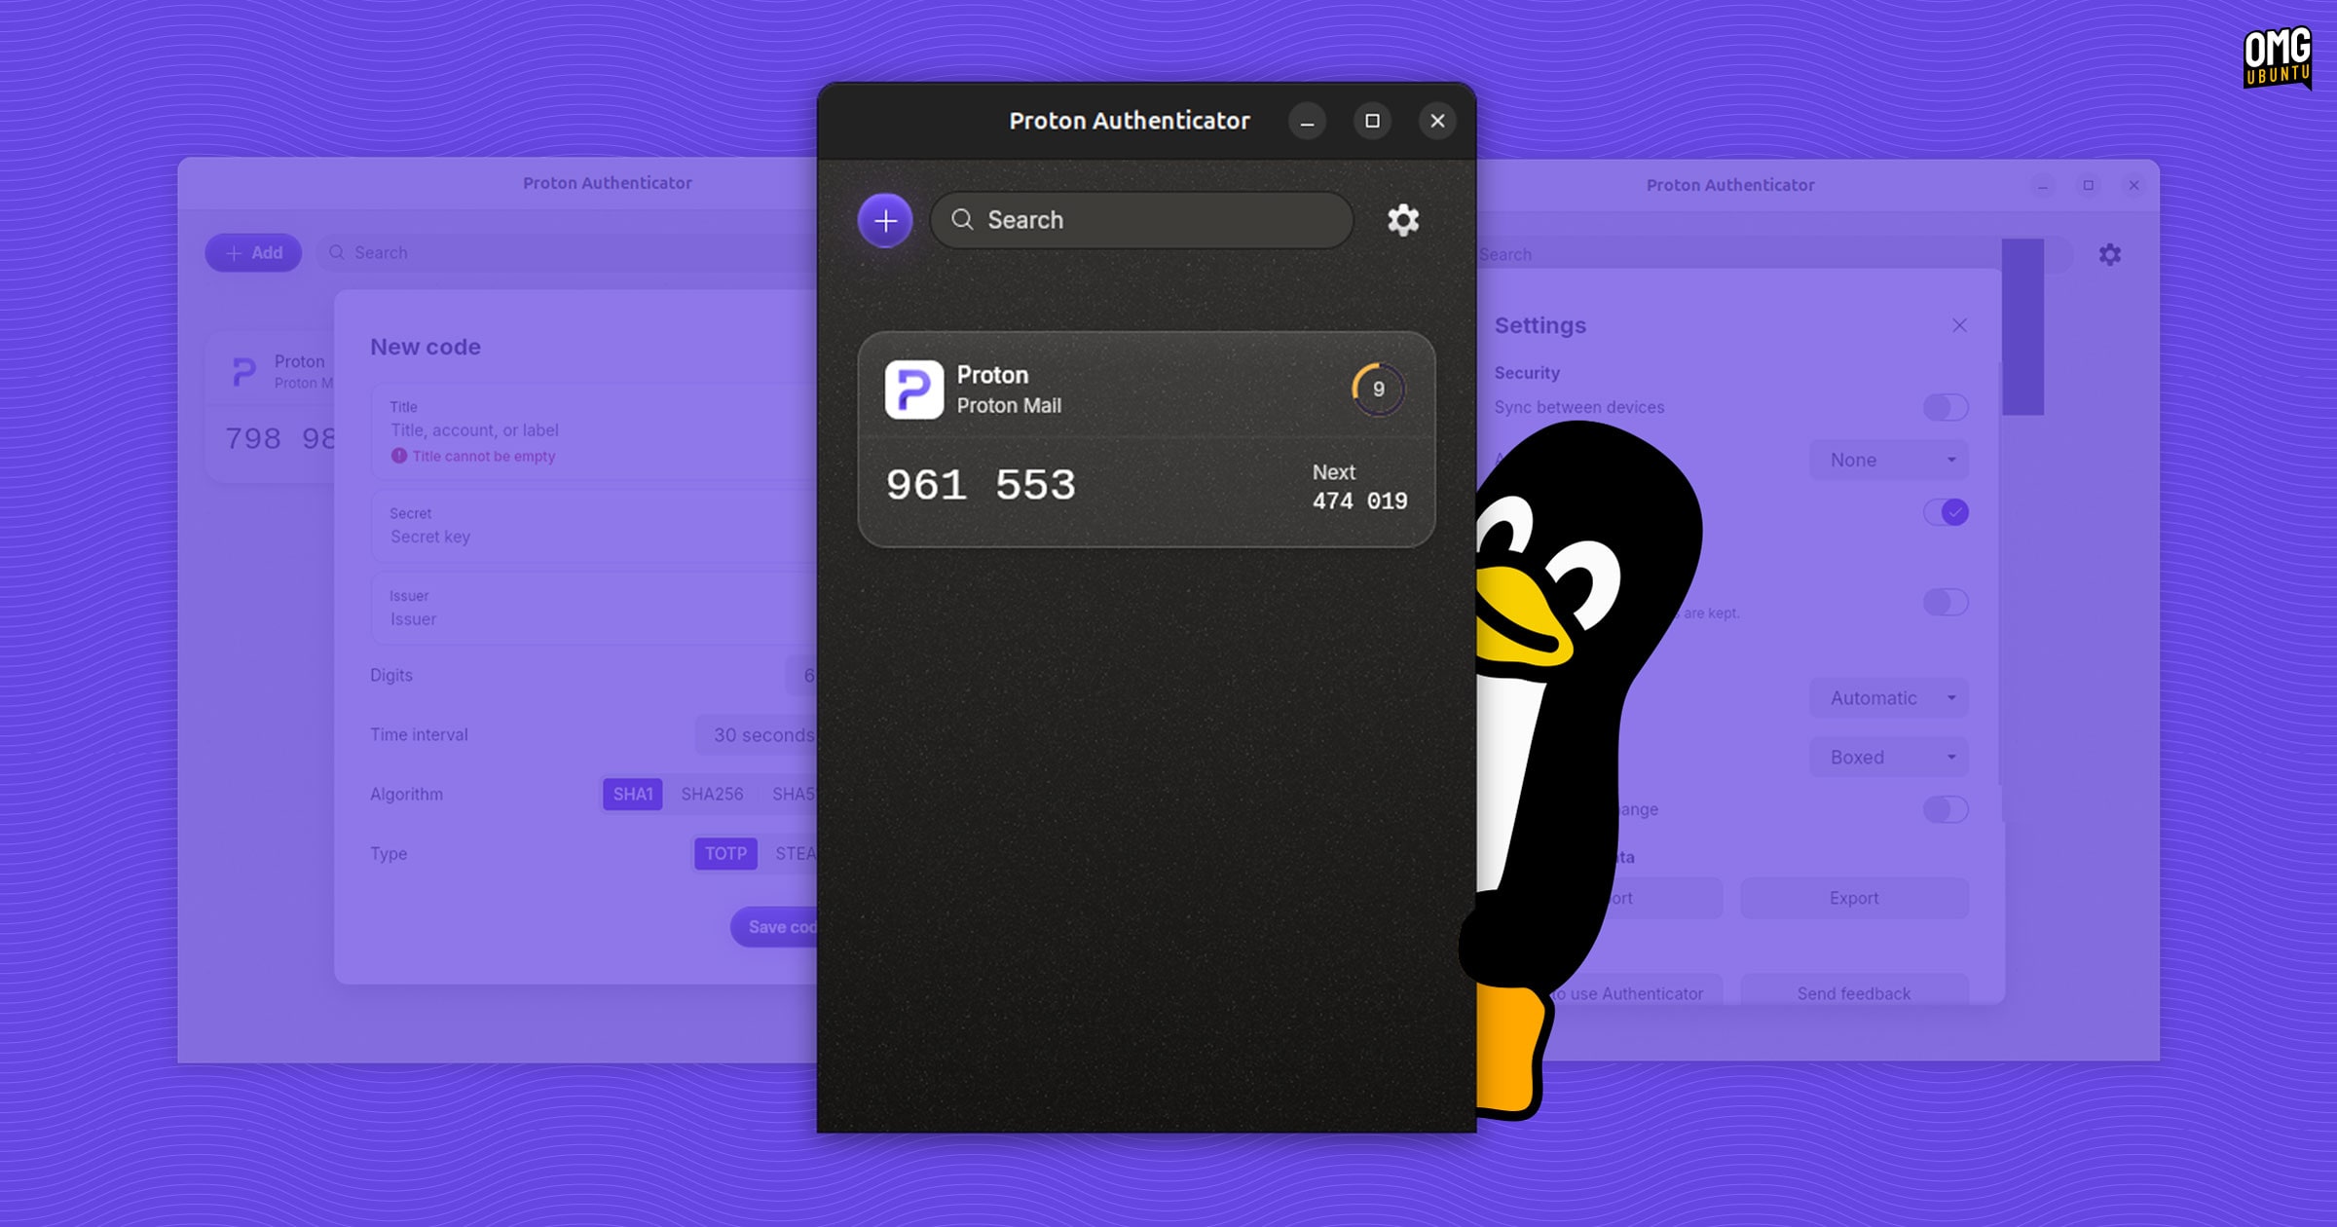
Task: Toggle the Sync between devices switch
Action: coord(1946,407)
